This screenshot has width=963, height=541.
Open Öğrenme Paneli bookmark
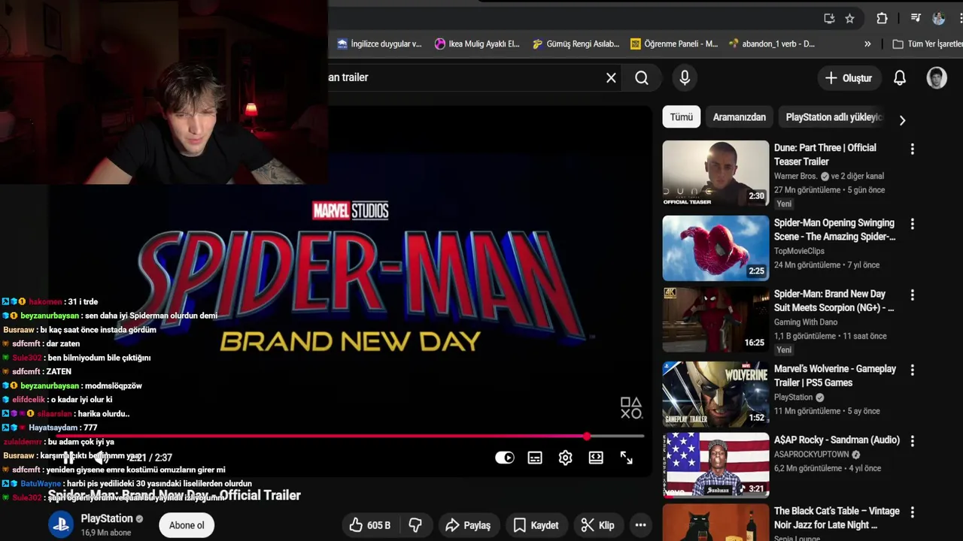click(x=674, y=44)
